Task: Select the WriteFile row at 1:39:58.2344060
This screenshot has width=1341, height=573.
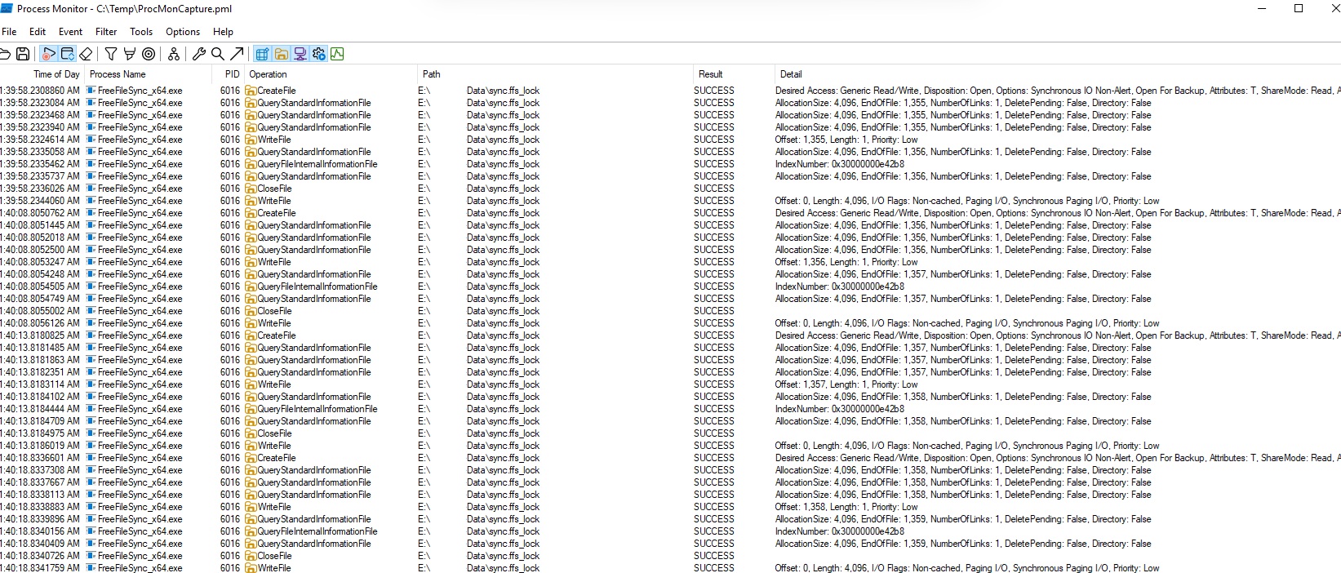Action: click(x=670, y=201)
